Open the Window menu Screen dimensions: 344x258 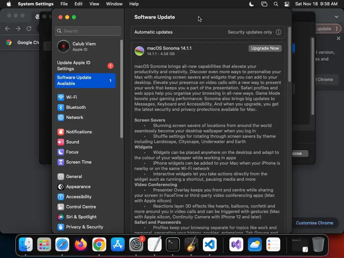click(x=114, y=4)
